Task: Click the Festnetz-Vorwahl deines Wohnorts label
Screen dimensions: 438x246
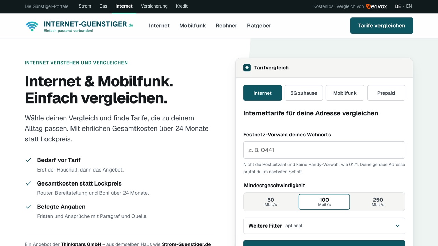Action: click(287, 135)
